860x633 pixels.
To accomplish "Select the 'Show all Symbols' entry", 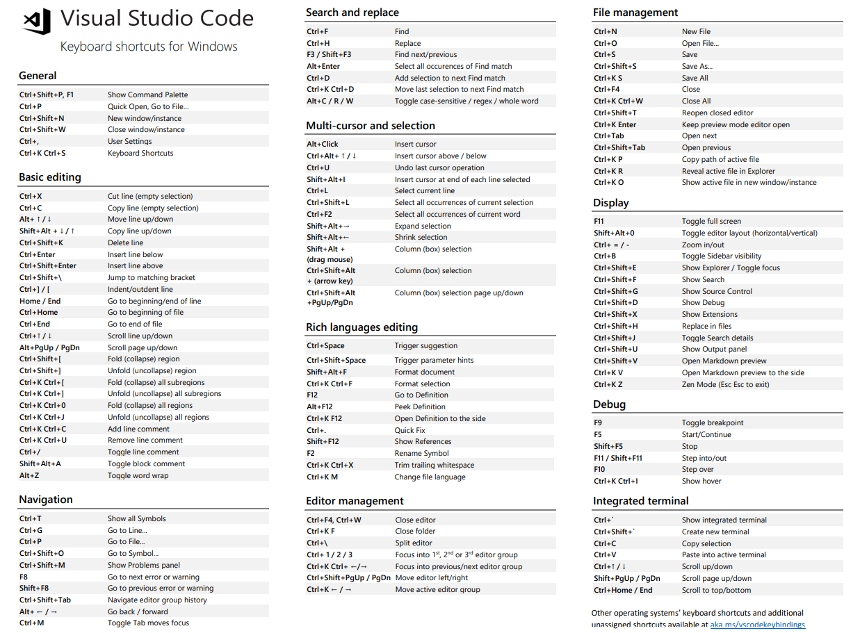I will [x=137, y=518].
